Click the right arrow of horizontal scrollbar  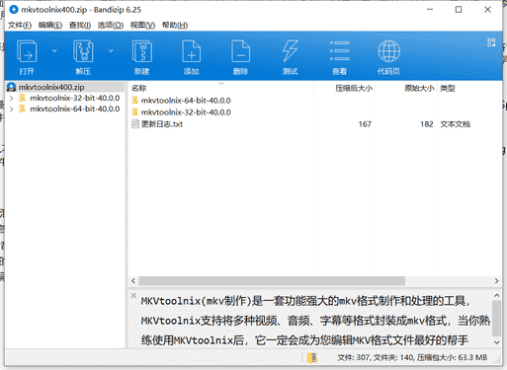(x=496, y=281)
